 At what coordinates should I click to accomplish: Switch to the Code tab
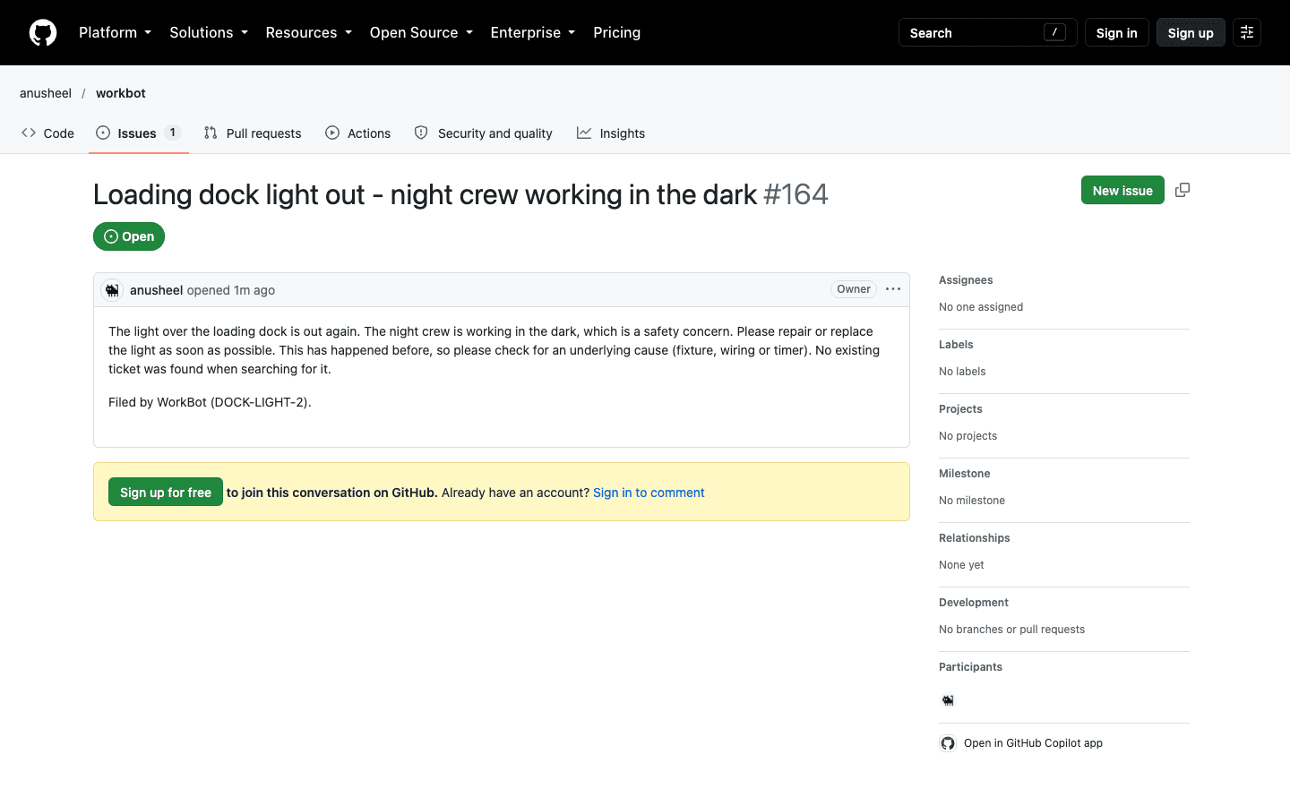pos(48,133)
